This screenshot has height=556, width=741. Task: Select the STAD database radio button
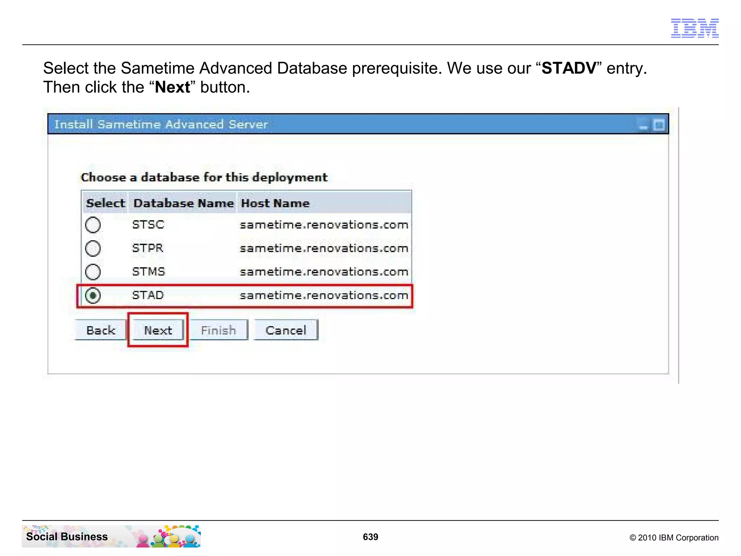coord(93,295)
